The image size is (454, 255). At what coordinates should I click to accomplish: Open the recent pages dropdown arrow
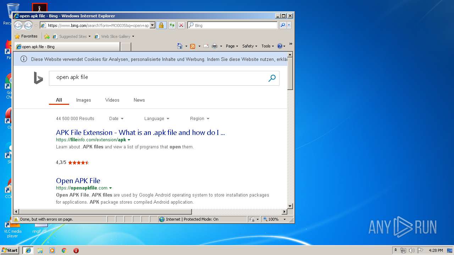(x=36, y=25)
